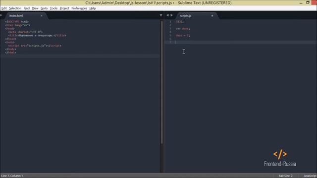
Task: Click the "days = 7;" line in scripts.js
Action: click(183, 35)
